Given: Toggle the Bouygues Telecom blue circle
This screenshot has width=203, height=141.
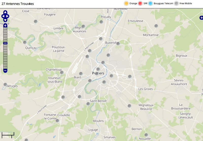Looking at the screenshot, I should pos(150,4).
